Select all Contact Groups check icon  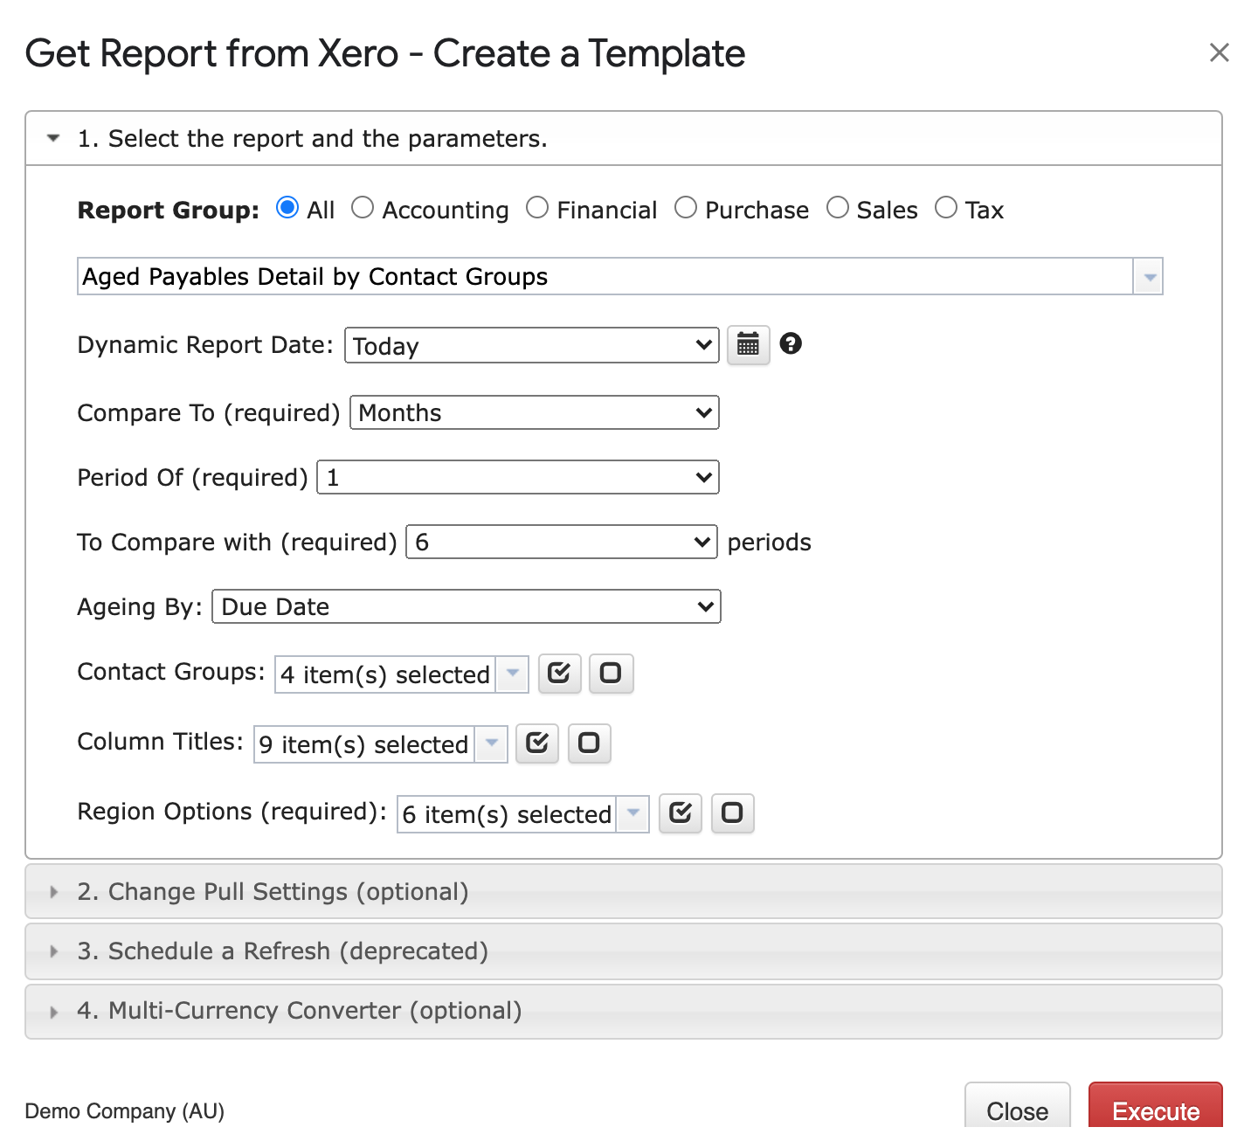pyautogui.click(x=559, y=674)
